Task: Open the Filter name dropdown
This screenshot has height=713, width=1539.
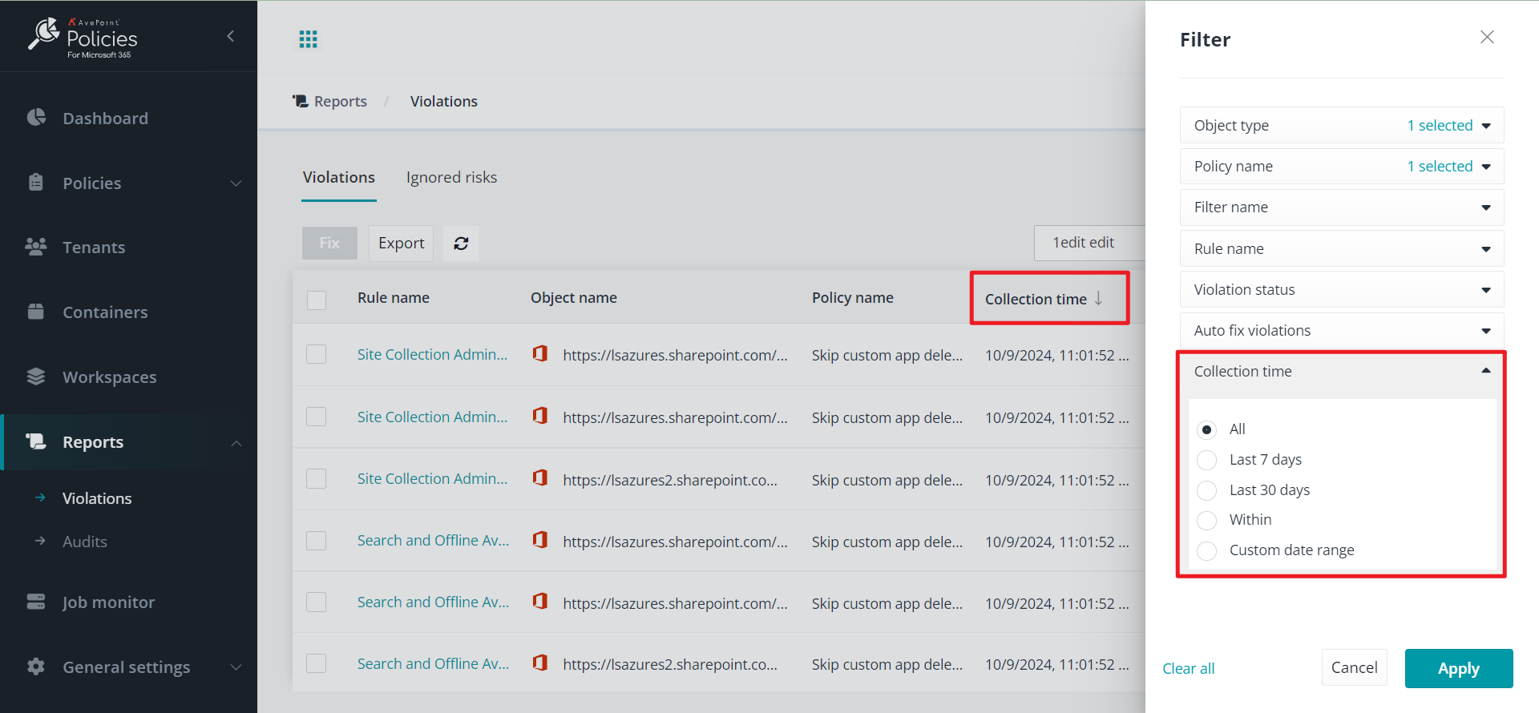Action: 1342,207
